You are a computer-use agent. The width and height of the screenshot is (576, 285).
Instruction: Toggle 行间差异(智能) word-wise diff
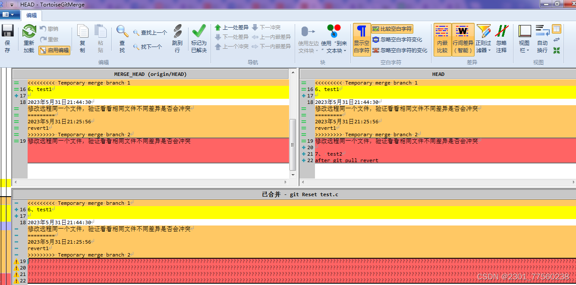click(x=463, y=39)
